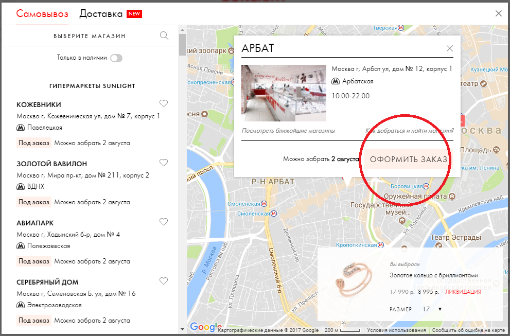Open Как добраться и найти магазин link
The image size is (510, 336).
tap(410, 131)
